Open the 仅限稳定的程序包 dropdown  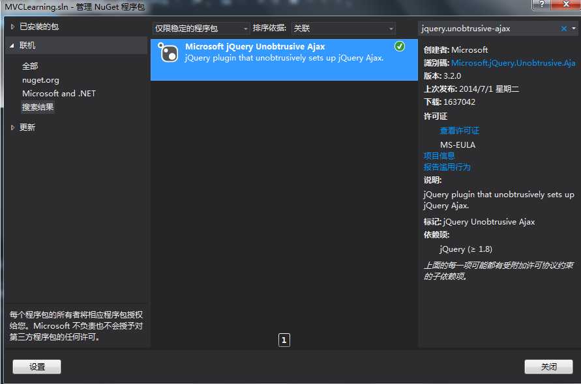[201, 29]
